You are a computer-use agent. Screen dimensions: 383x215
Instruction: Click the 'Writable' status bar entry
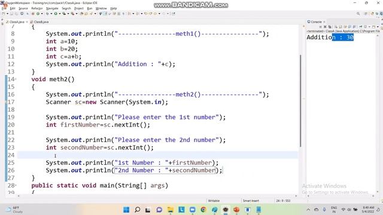214,201
